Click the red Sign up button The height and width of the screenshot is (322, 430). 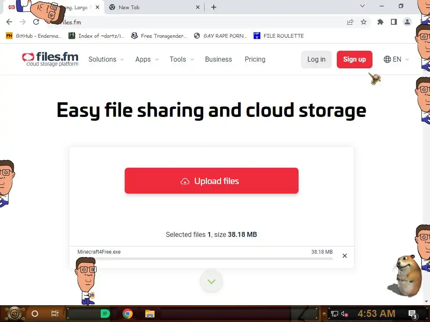[x=354, y=60]
